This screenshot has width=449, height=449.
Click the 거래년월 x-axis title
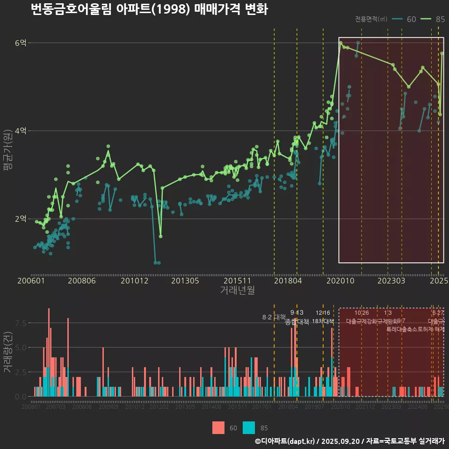tap(237, 290)
